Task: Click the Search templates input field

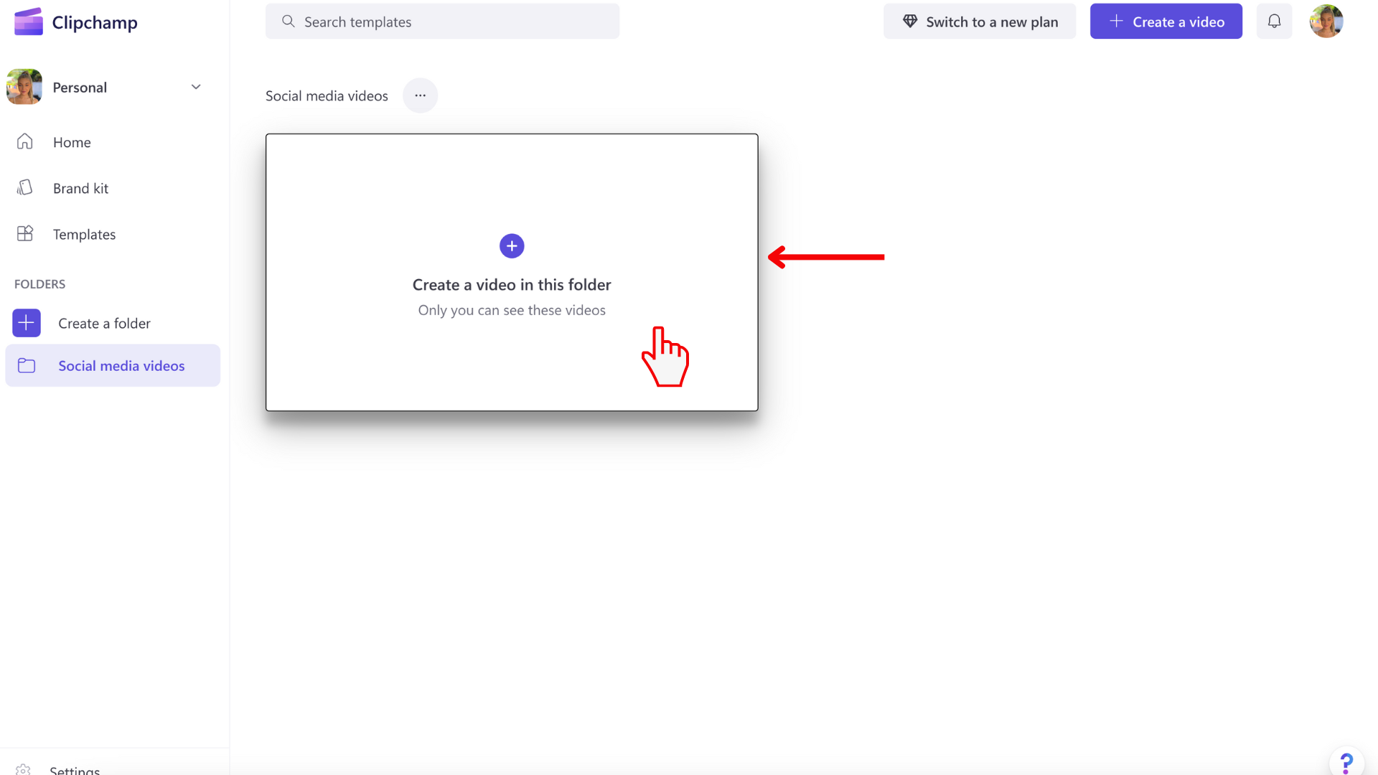Action: tap(442, 21)
